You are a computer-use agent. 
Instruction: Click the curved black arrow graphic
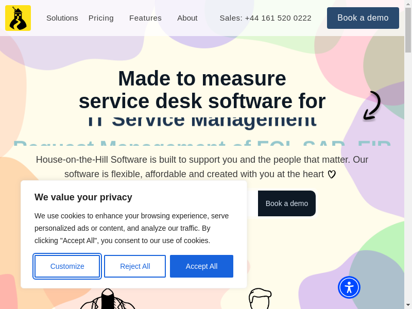pyautogui.click(x=372, y=106)
